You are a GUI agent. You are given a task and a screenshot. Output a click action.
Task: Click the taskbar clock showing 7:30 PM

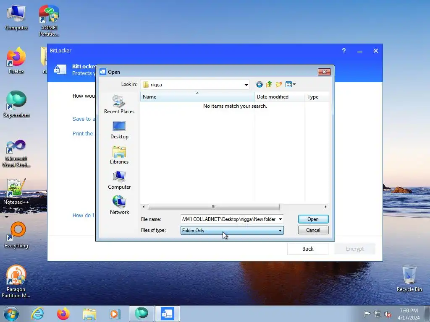coord(409,314)
